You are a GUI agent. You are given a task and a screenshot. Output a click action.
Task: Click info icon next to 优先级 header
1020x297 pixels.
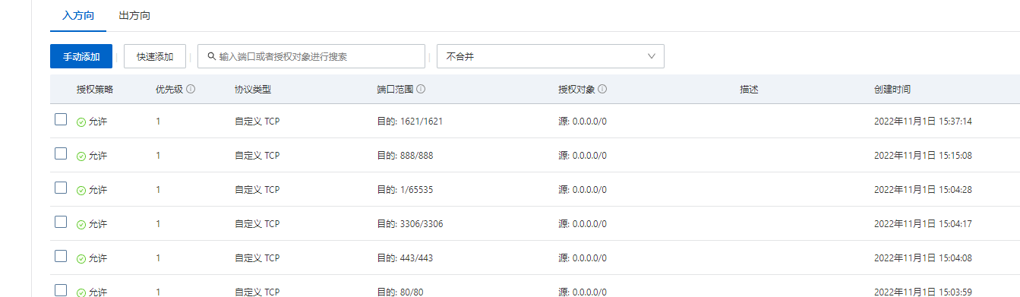191,89
